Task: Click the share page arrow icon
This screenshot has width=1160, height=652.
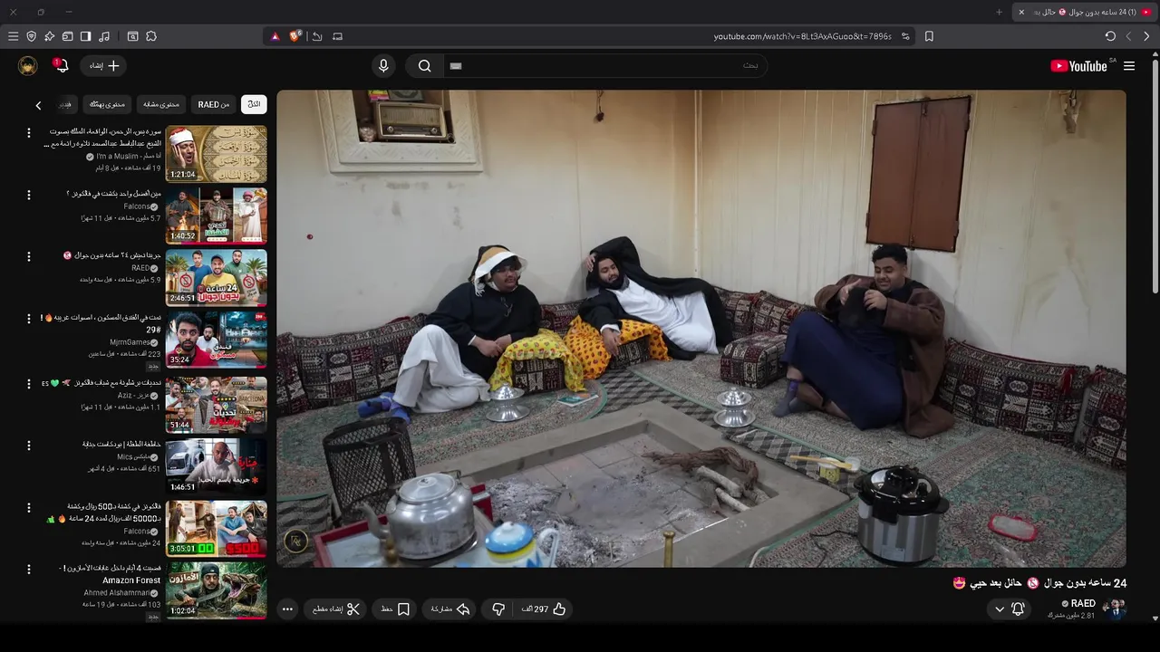Action: click(x=317, y=36)
